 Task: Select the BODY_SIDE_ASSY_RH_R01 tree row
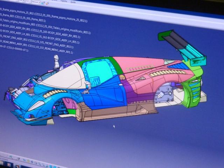(40, 31)
